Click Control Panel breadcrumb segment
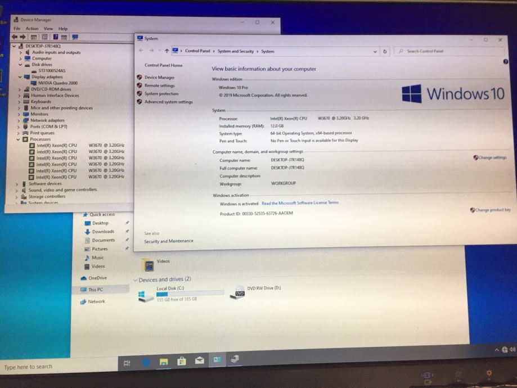 tap(197, 51)
